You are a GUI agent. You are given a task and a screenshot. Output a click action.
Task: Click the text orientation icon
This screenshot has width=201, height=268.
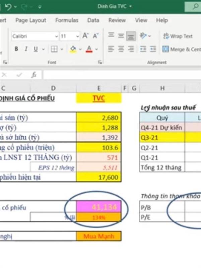tap(143, 36)
